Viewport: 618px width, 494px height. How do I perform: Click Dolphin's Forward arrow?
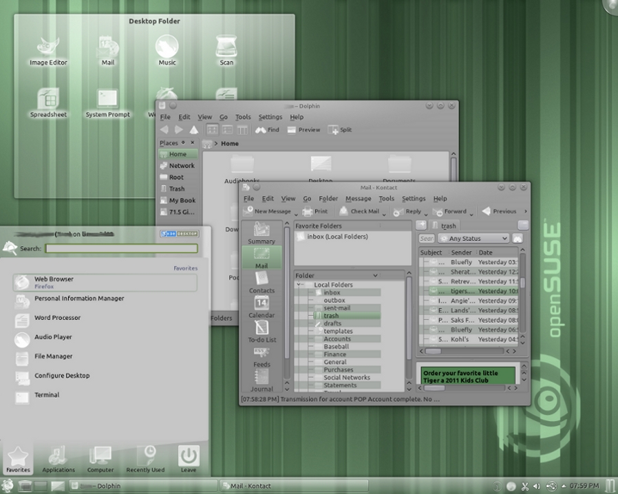[x=178, y=129]
